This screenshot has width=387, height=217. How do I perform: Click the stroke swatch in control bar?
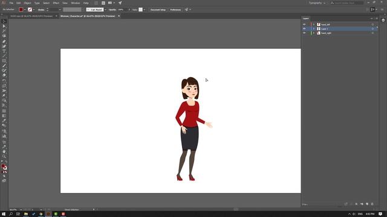[x=30, y=10]
